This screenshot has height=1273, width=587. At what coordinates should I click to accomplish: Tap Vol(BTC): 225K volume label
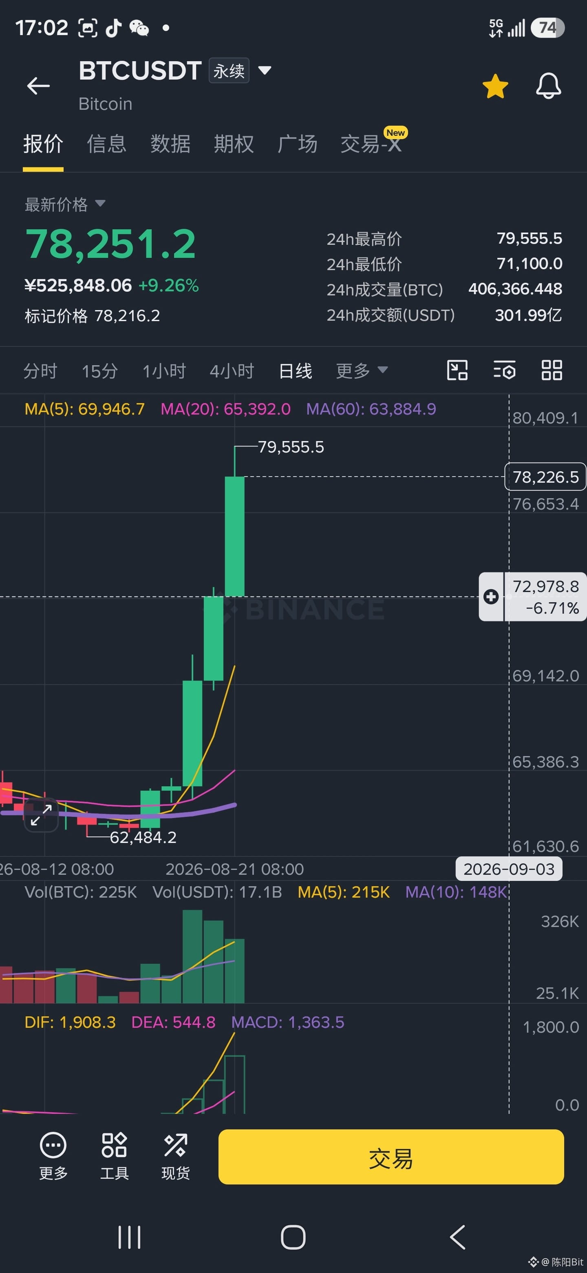click(x=80, y=892)
